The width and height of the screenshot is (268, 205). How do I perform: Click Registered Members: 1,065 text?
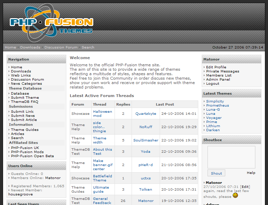[38, 186]
